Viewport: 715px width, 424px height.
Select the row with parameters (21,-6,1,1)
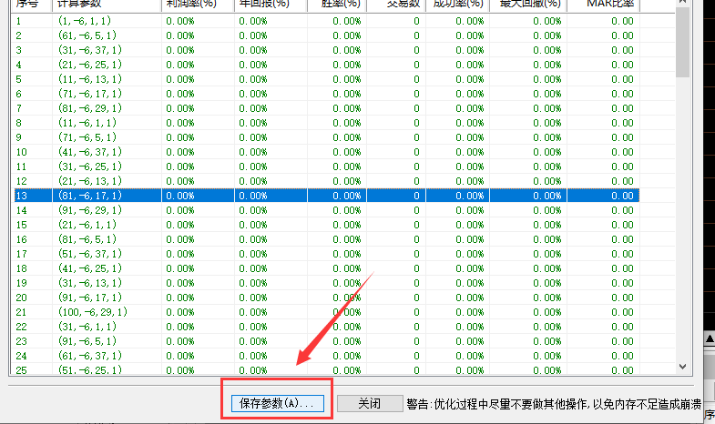(x=326, y=225)
